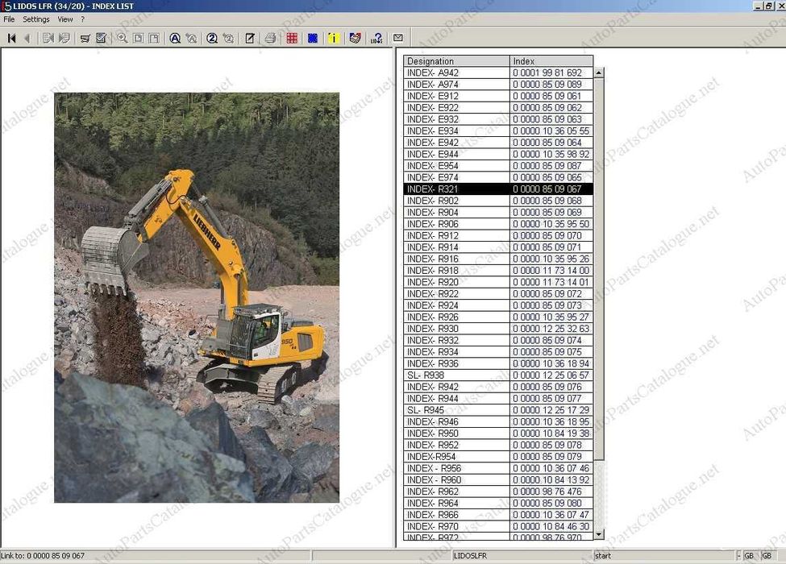The height and width of the screenshot is (564, 786).
Task: Open the File menu
Action: [x=9, y=19]
